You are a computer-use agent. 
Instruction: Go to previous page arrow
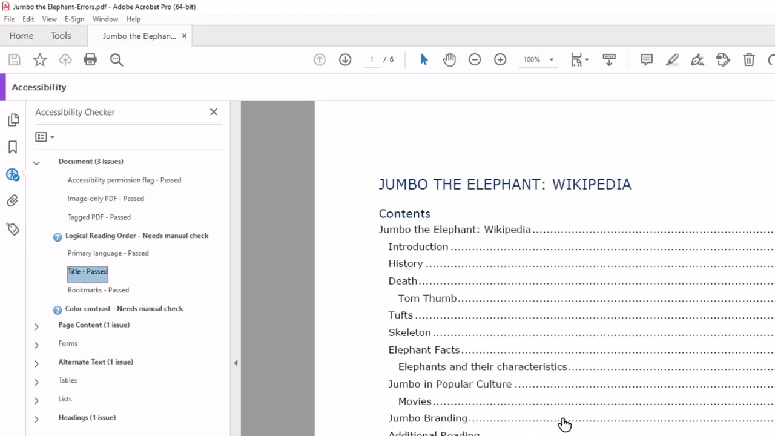[x=320, y=59]
